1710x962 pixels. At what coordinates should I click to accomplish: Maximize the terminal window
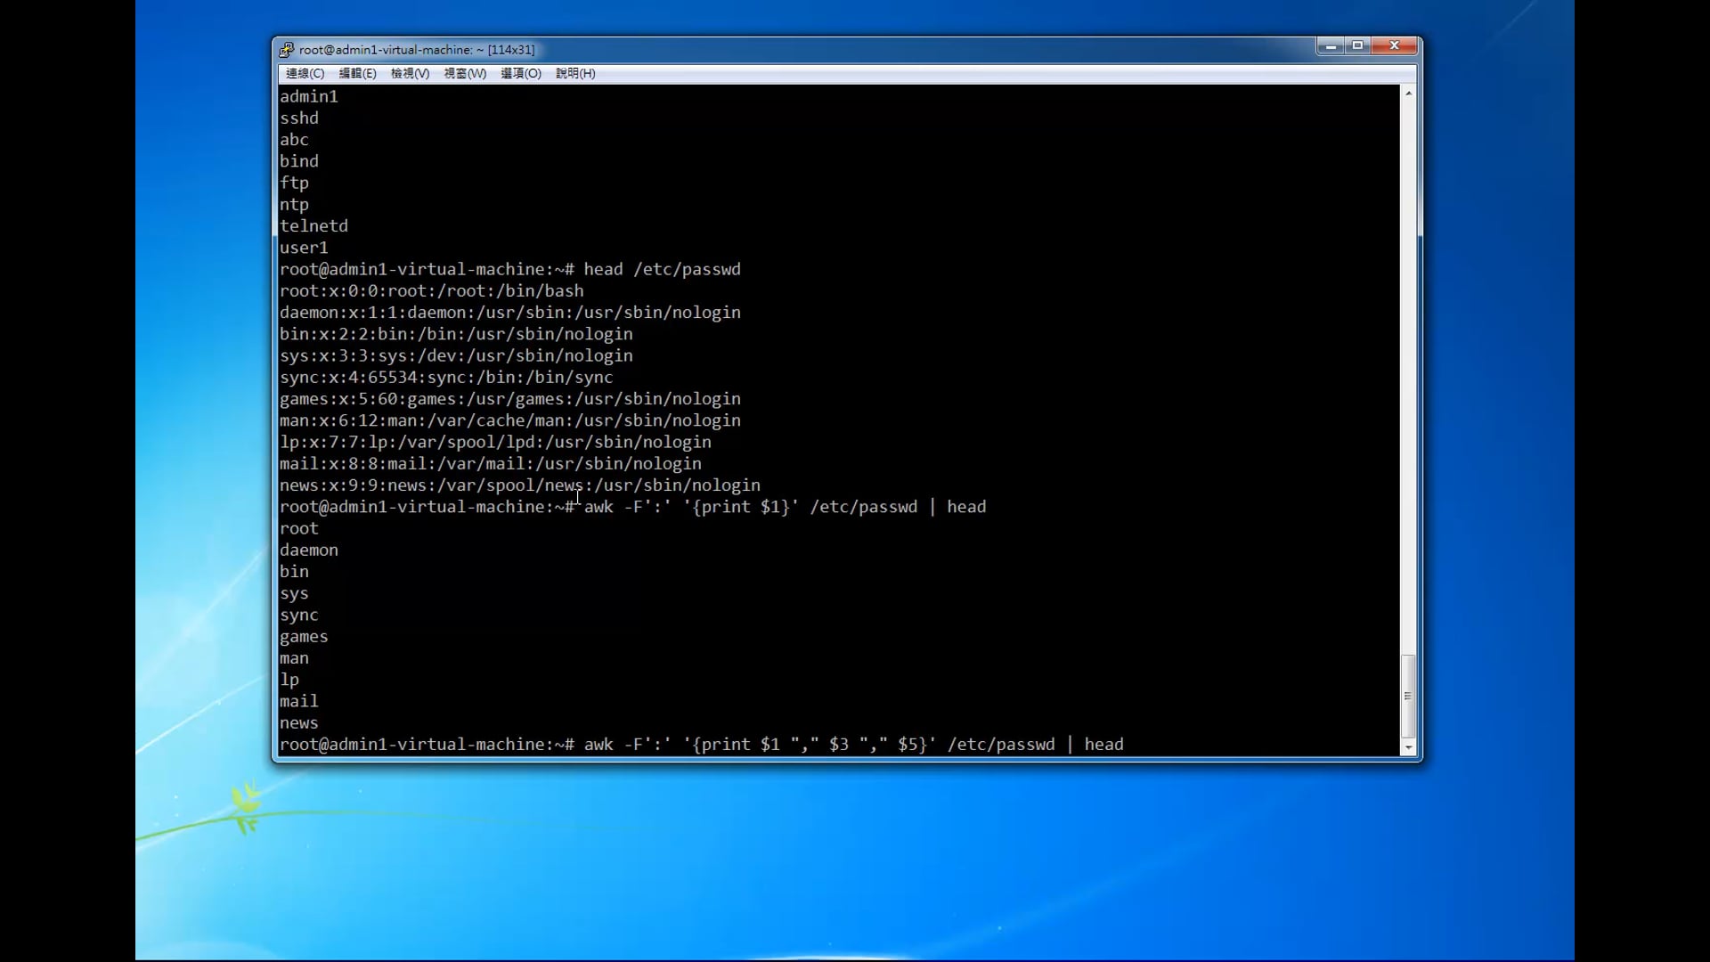(1357, 46)
